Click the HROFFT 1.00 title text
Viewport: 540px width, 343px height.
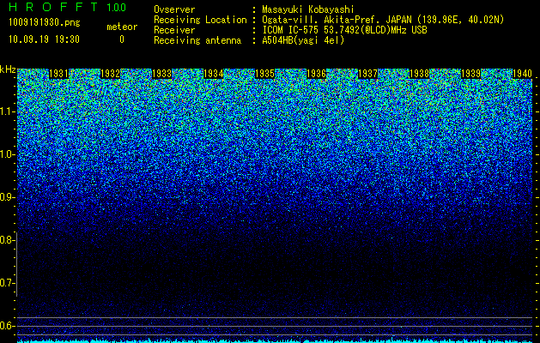pos(68,7)
